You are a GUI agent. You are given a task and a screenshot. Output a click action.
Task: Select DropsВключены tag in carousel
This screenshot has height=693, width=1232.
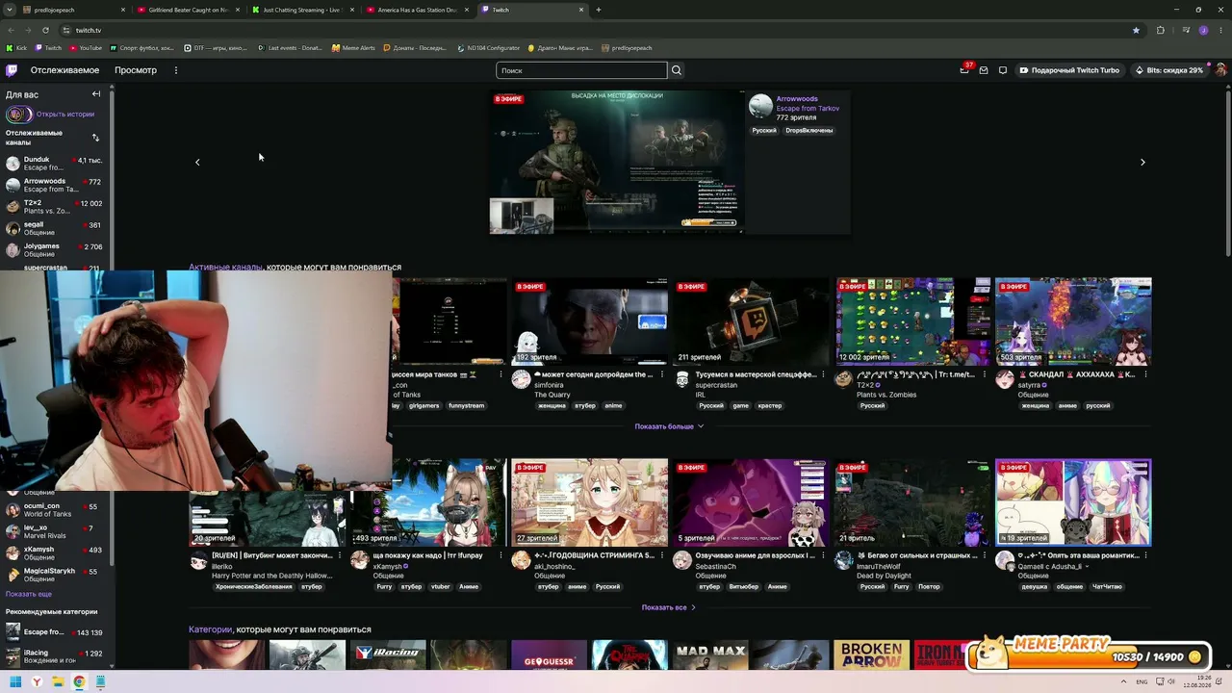(808, 130)
